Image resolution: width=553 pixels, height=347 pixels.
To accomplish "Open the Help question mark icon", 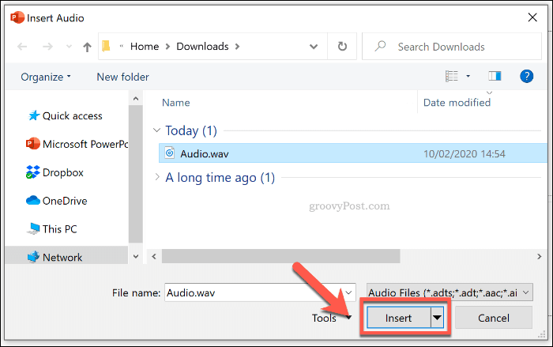I will click(526, 76).
